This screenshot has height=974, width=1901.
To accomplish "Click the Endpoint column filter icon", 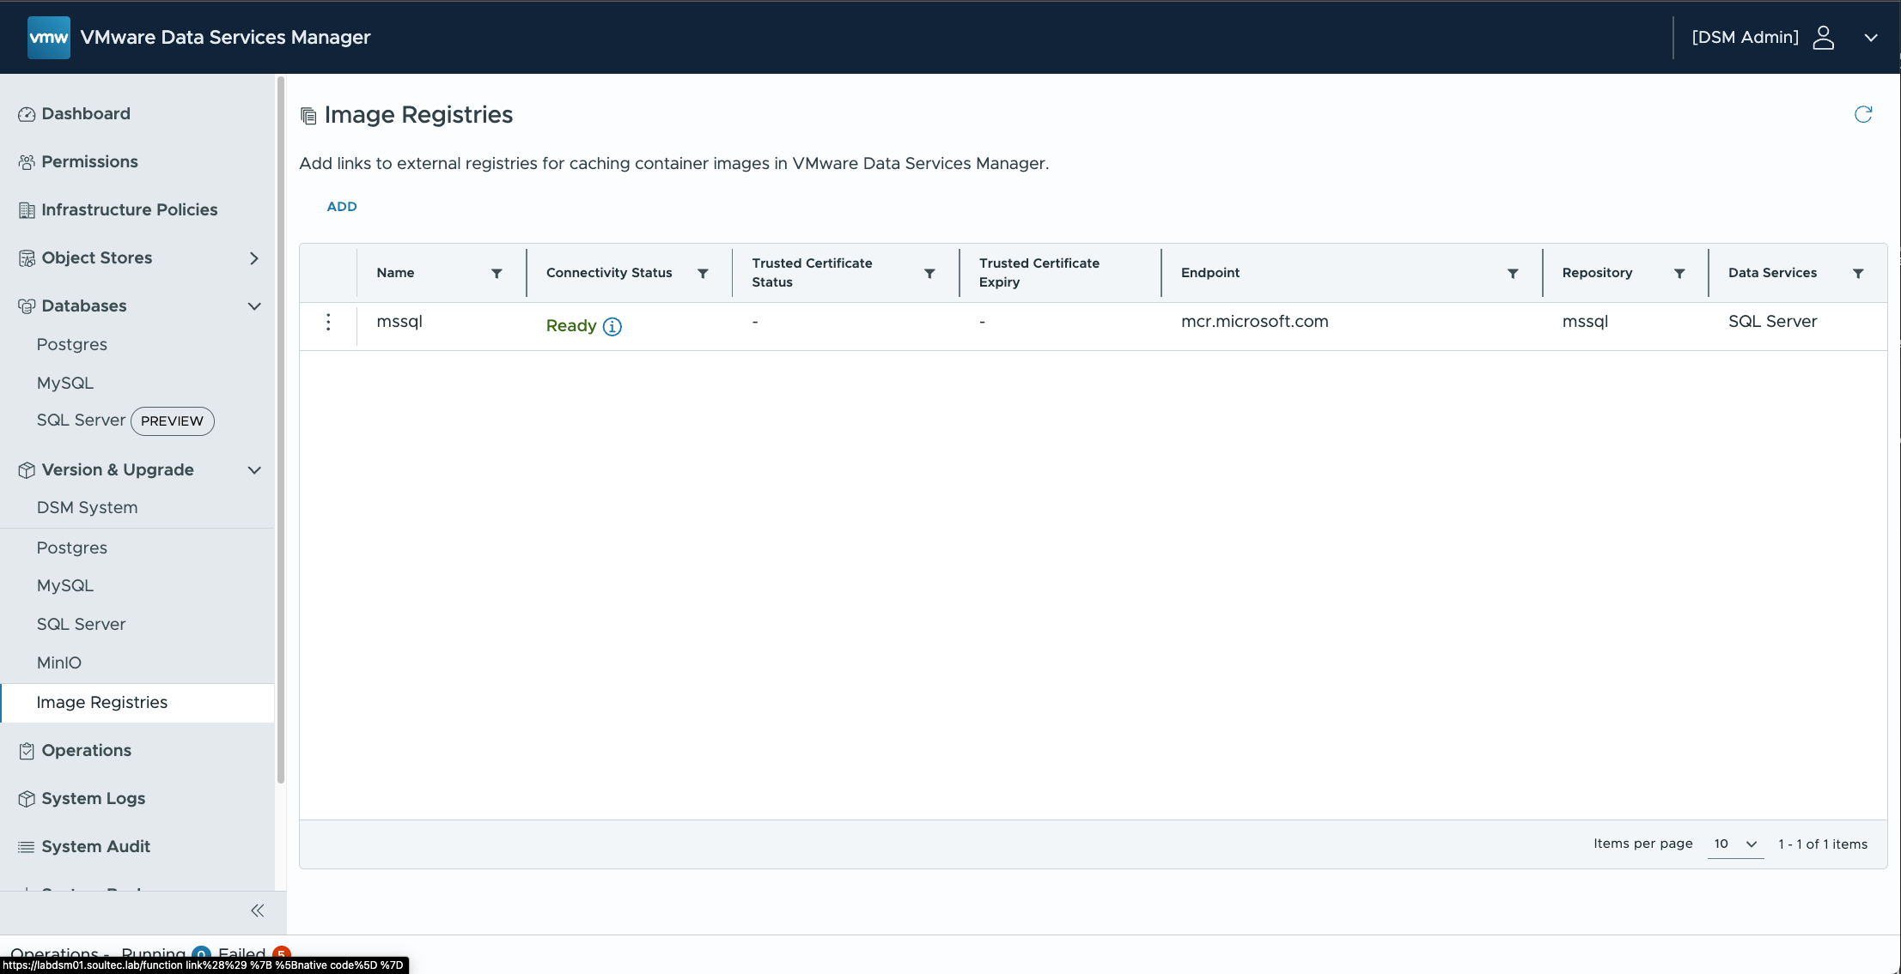I will click(1513, 273).
